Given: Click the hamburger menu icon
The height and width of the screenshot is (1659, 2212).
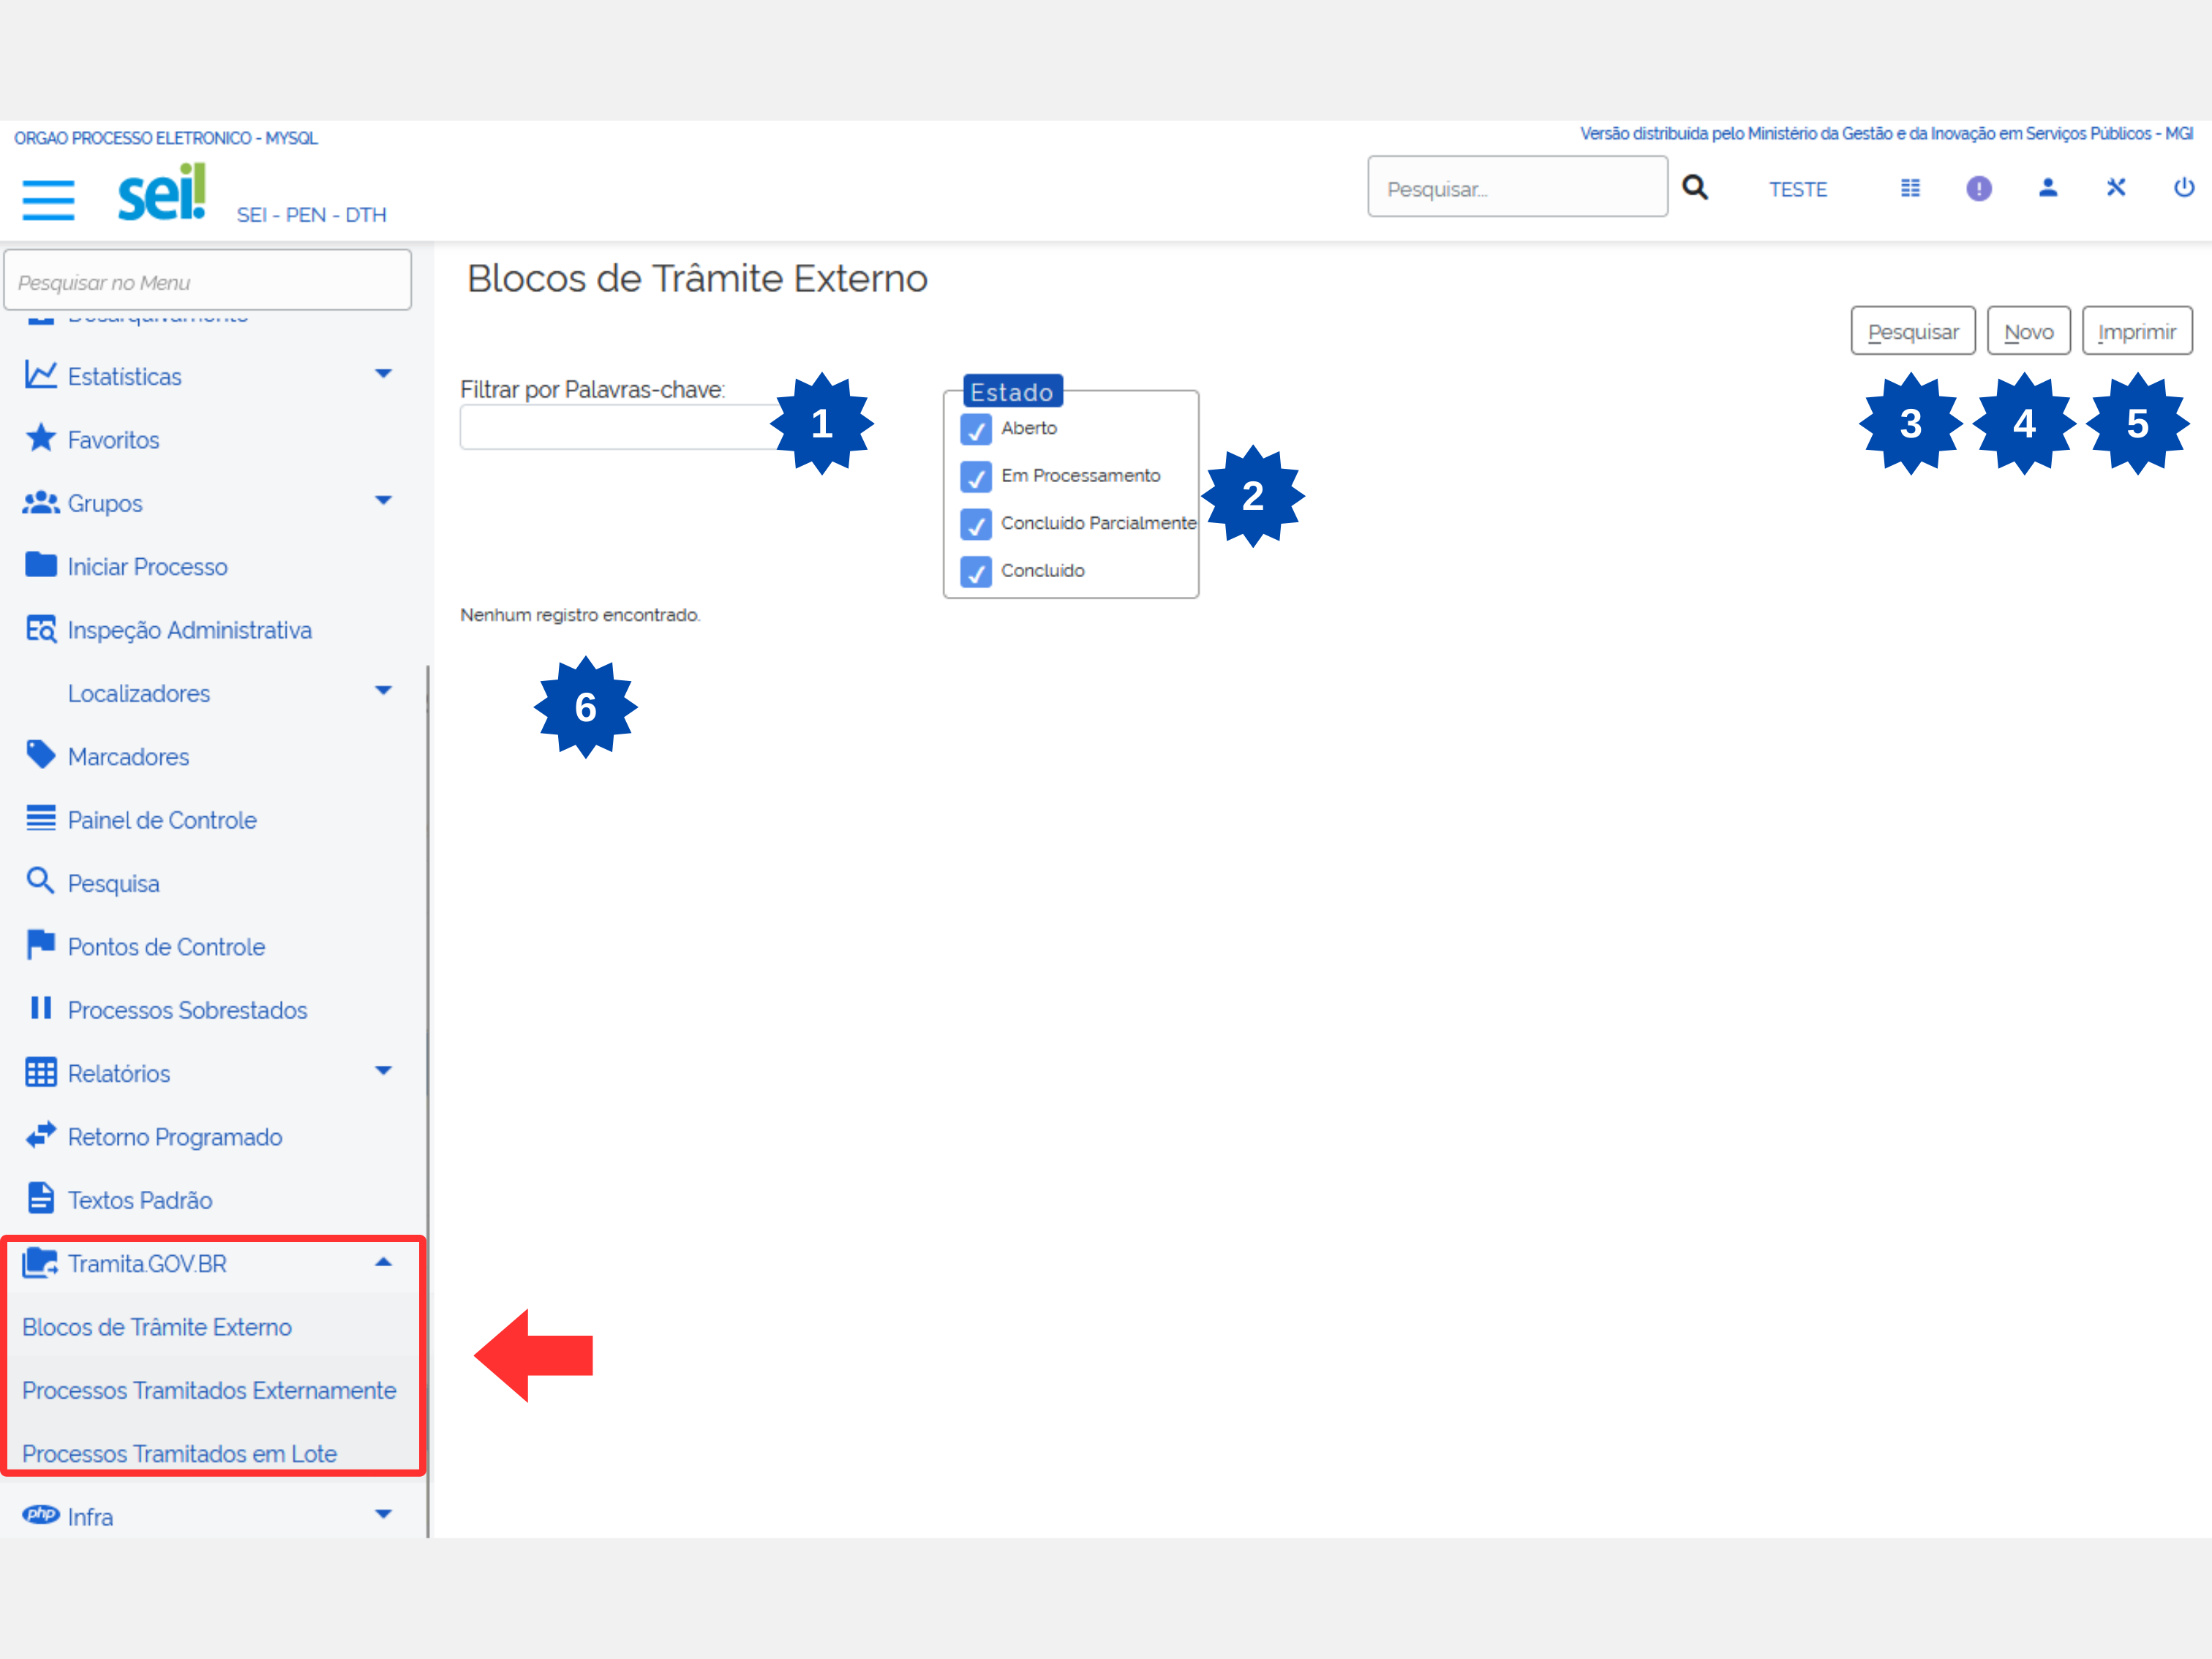Looking at the screenshot, I should pyautogui.click(x=48, y=199).
